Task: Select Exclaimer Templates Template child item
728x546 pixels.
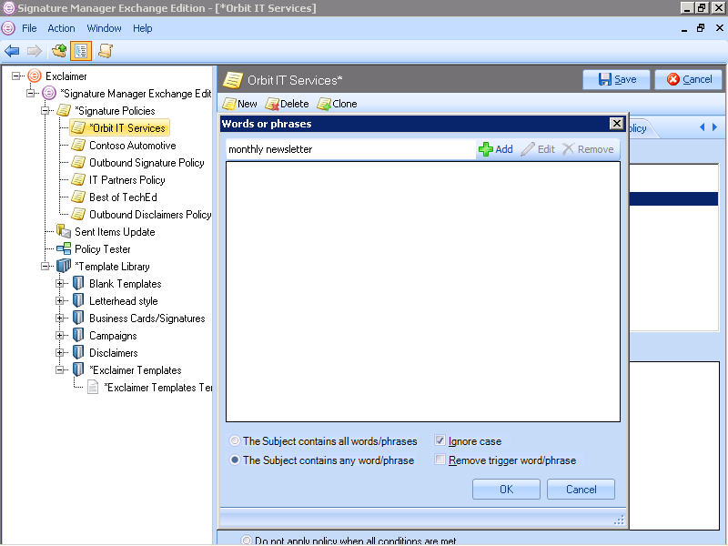Action: [157, 388]
